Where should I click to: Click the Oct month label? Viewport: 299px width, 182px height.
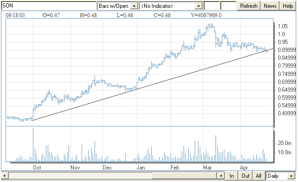37,168
